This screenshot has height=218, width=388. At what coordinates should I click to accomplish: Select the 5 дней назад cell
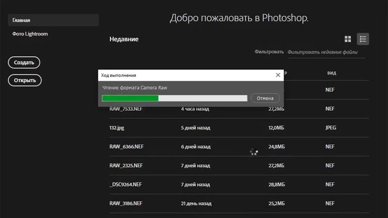tap(195, 128)
